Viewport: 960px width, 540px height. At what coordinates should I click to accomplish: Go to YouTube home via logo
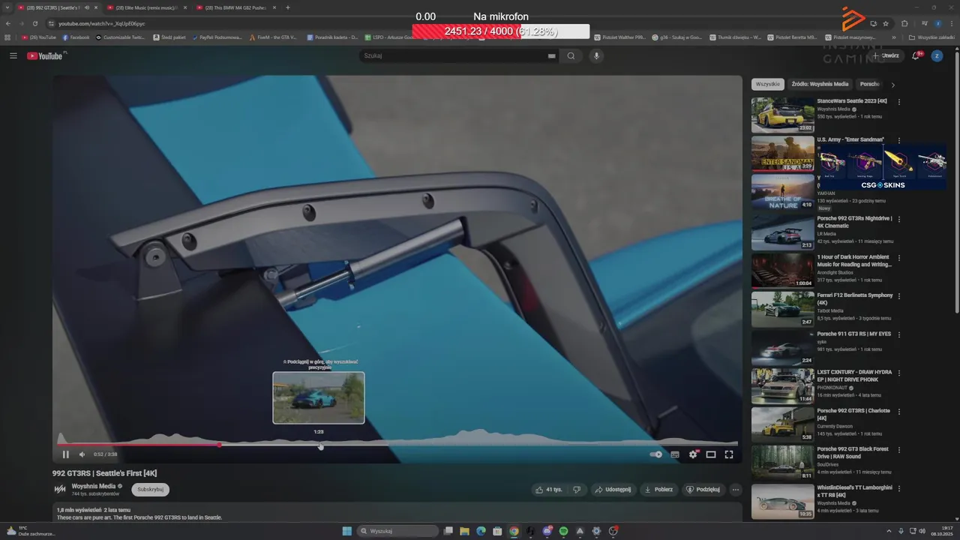pyautogui.click(x=45, y=55)
